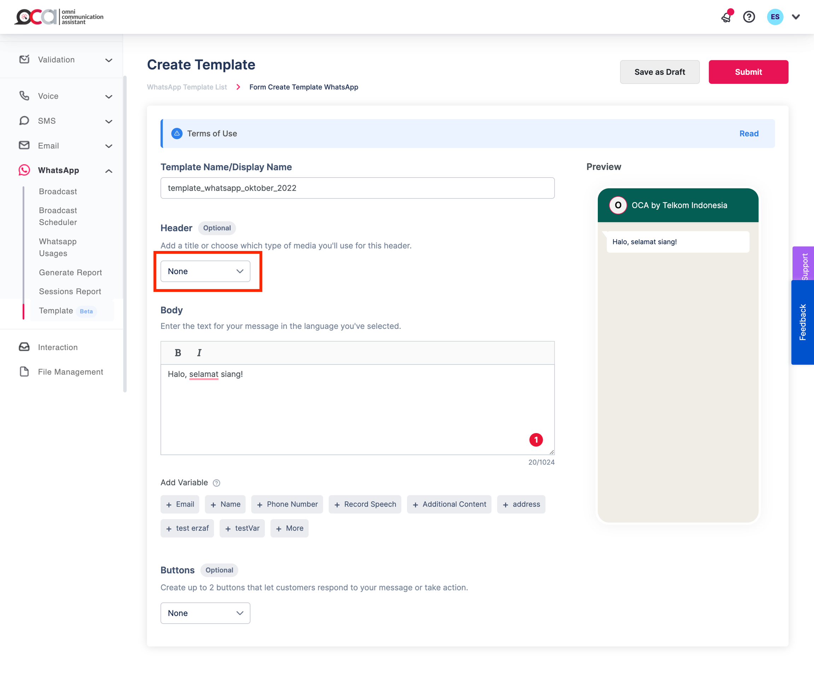The height and width of the screenshot is (673, 814).
Task: Open the Header type dropdown
Action: (205, 271)
